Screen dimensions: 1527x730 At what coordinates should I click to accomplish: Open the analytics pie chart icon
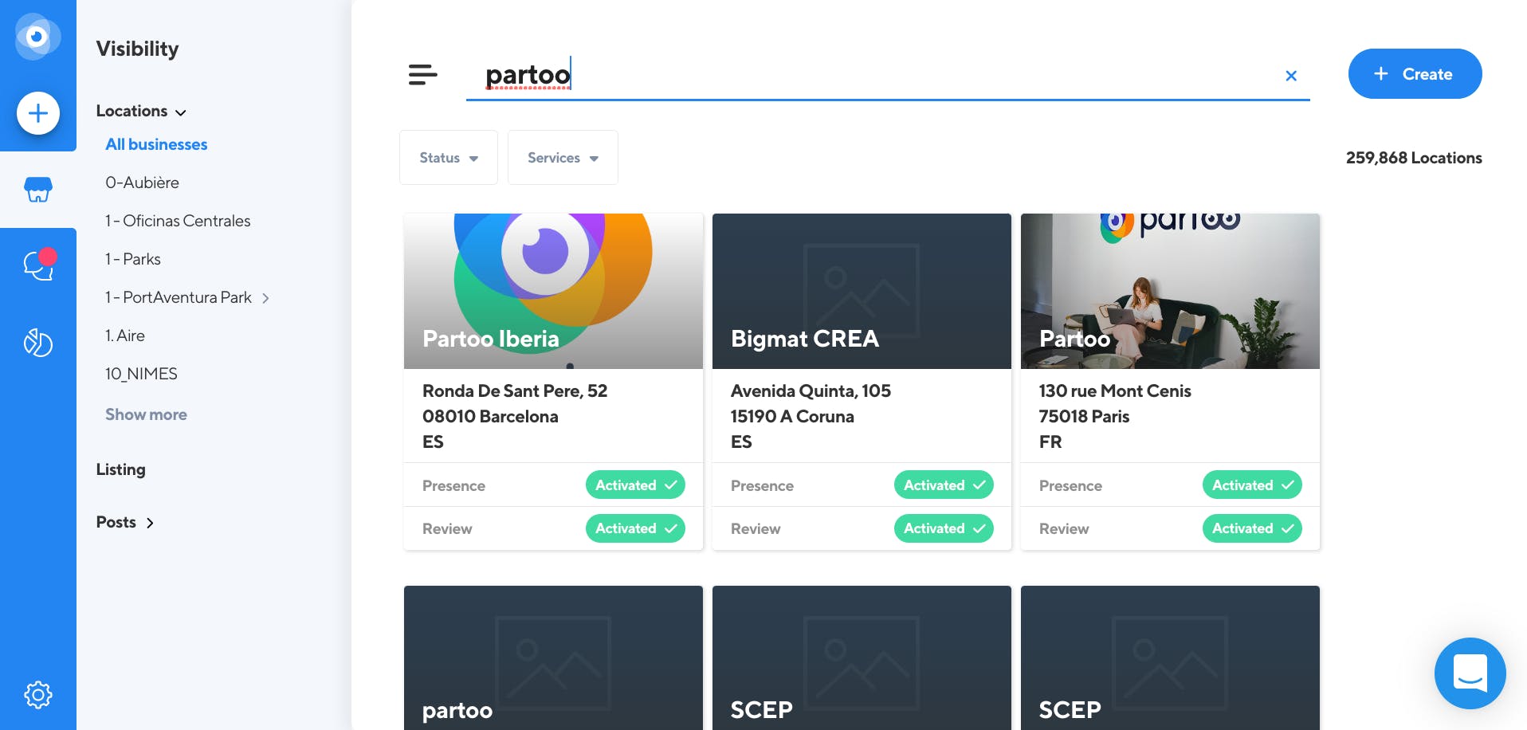click(x=38, y=343)
